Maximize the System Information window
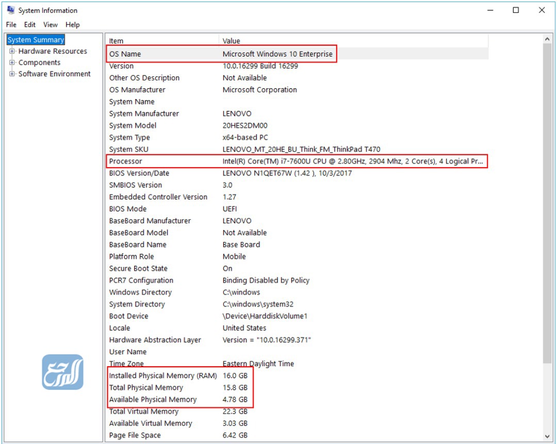The height and width of the screenshot is (444, 557). pos(516,10)
